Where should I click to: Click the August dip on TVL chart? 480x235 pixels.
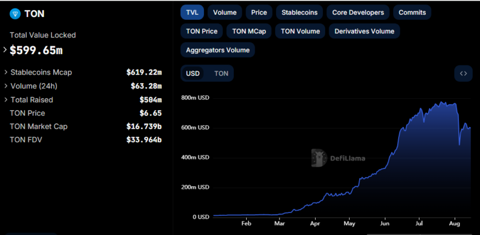click(459, 144)
